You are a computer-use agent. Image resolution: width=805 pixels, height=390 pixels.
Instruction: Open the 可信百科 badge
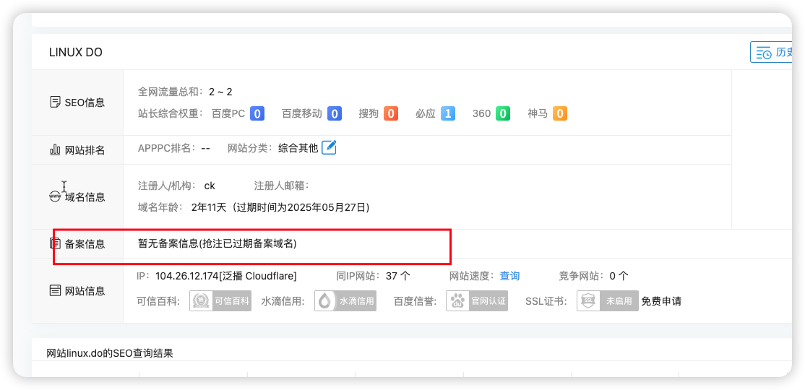tap(220, 301)
